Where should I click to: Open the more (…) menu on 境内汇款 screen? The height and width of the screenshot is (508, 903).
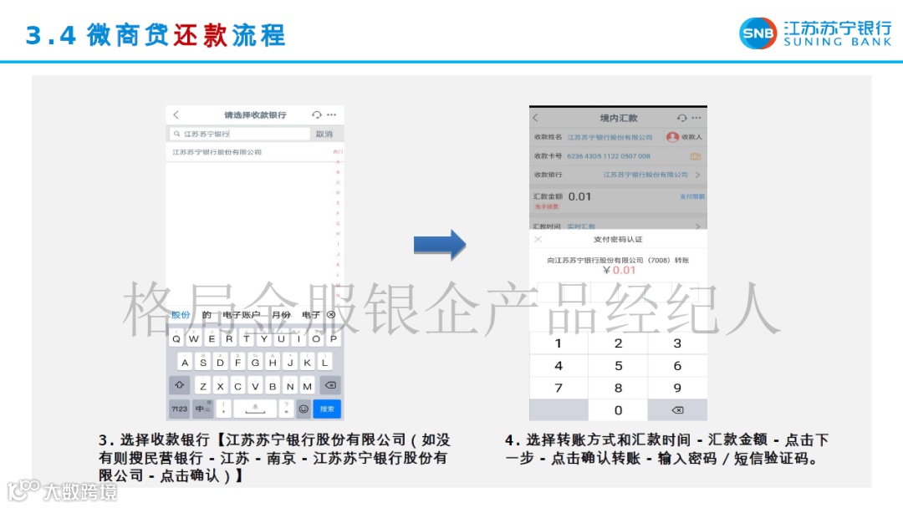(696, 118)
